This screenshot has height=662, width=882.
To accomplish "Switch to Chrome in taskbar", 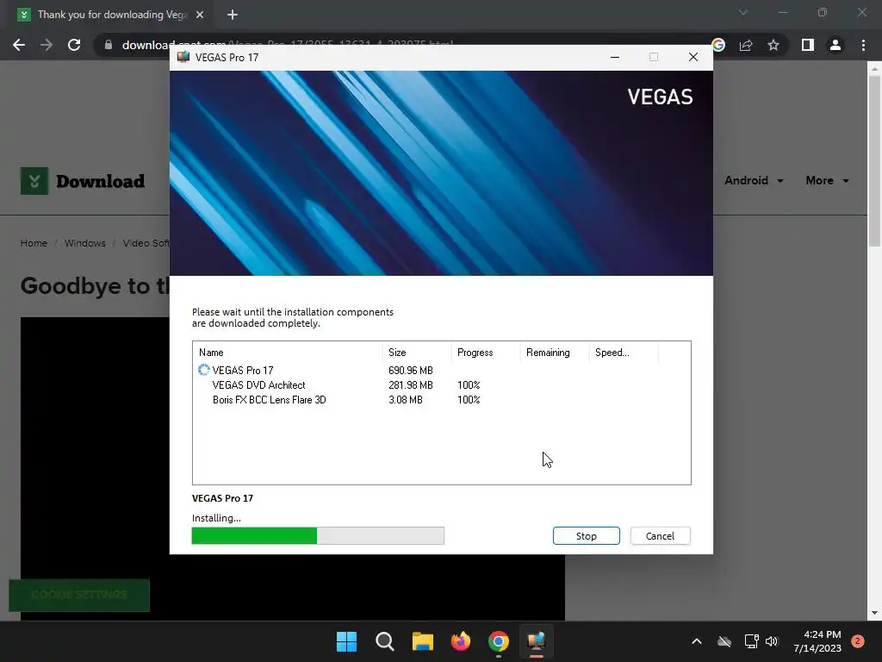I will [x=499, y=641].
